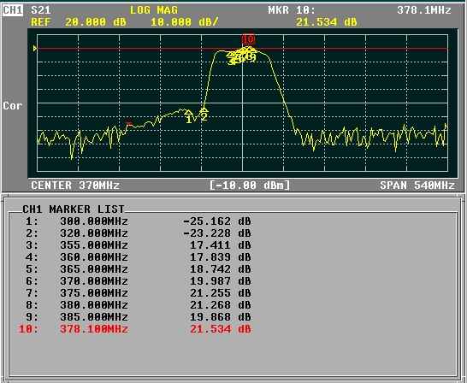Click the CH1 channel indicator box
467x383 pixels.
pyautogui.click(x=12, y=10)
